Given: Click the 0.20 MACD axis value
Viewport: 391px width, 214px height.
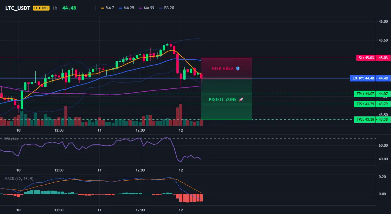Looking at the screenshot, I should coord(382,177).
